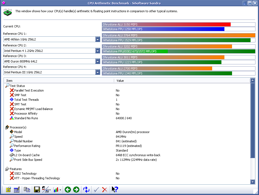Open the Reference CPU 1 dropdown

[x=98, y=40]
